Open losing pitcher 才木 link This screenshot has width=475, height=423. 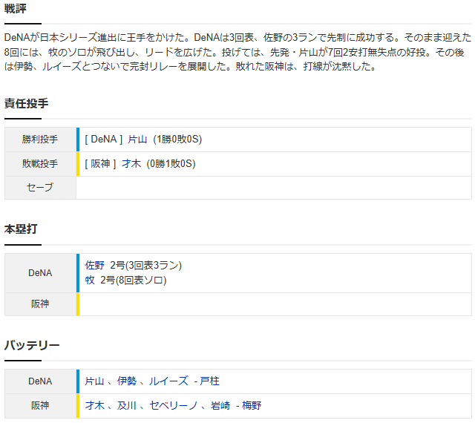tap(131, 164)
